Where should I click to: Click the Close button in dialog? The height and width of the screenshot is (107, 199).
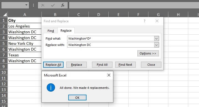point(151,65)
